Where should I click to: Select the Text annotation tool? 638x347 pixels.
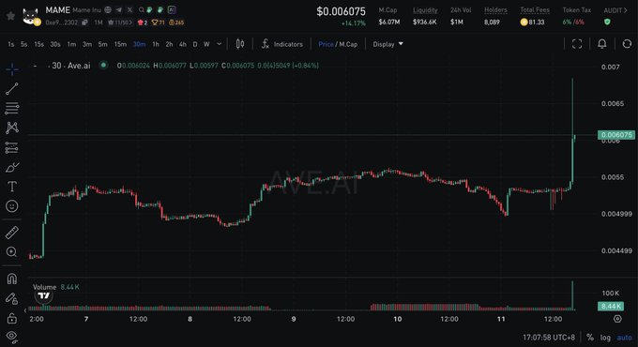click(12, 187)
